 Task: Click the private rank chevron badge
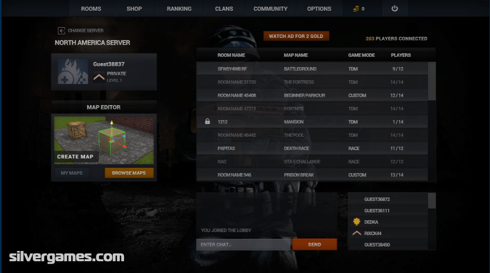99,77
